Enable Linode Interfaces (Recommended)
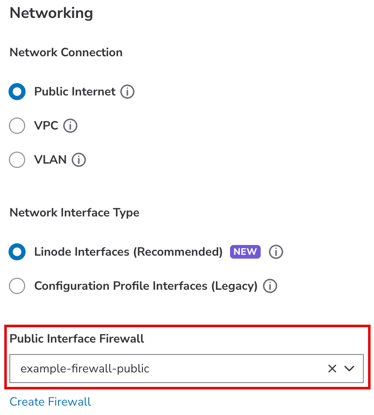This screenshot has width=374, height=415. (17, 252)
